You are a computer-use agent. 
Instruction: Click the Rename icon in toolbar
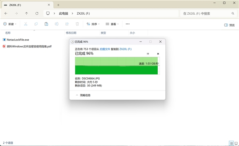click(57, 24)
